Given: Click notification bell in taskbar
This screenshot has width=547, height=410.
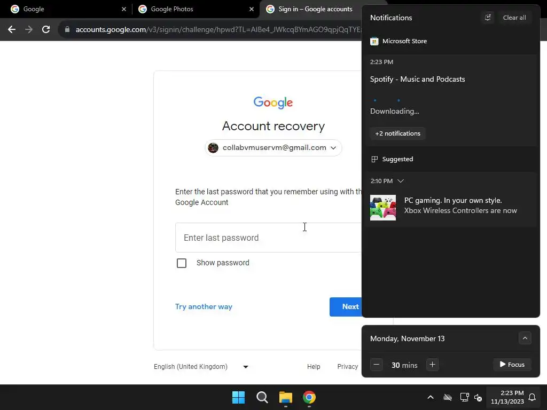Looking at the screenshot, I should 532,397.
